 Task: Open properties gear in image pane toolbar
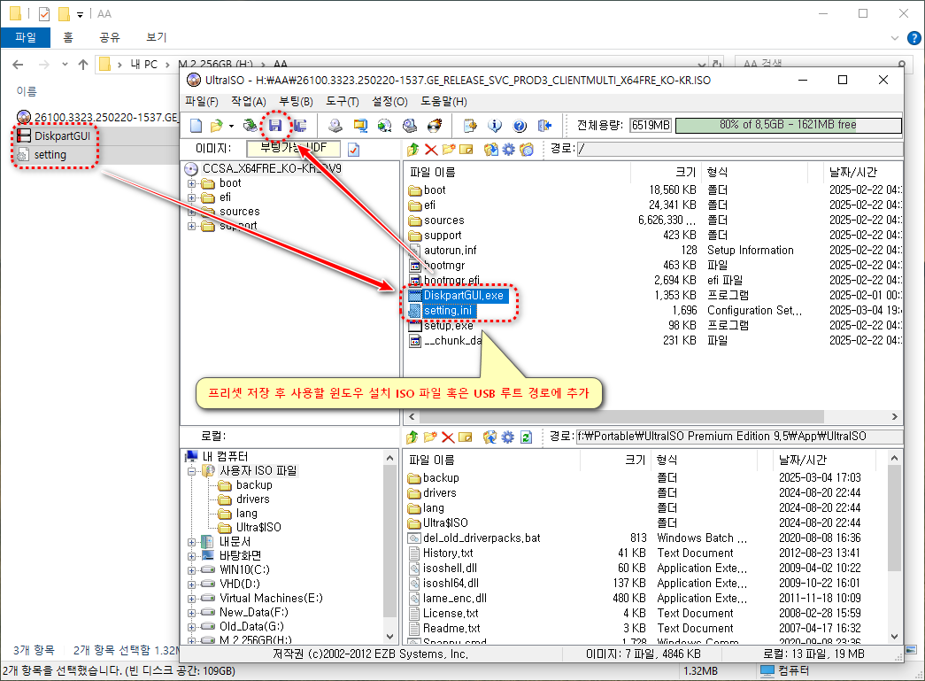[x=508, y=150]
